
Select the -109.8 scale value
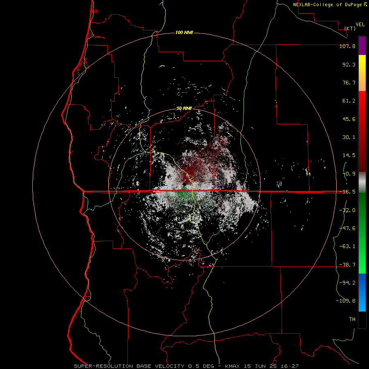point(346,301)
